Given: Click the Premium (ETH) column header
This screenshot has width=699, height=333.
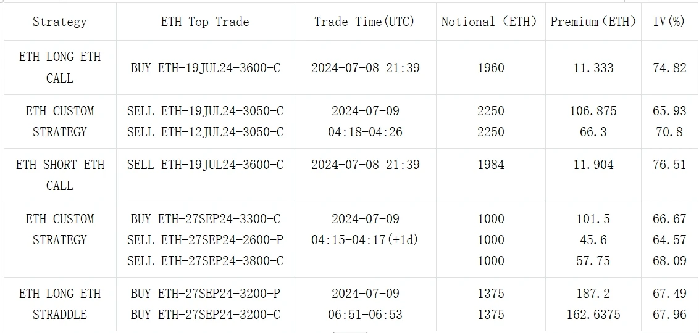Looking at the screenshot, I should tap(593, 22).
